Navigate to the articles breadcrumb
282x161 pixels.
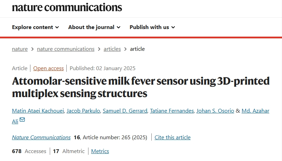click(x=112, y=49)
